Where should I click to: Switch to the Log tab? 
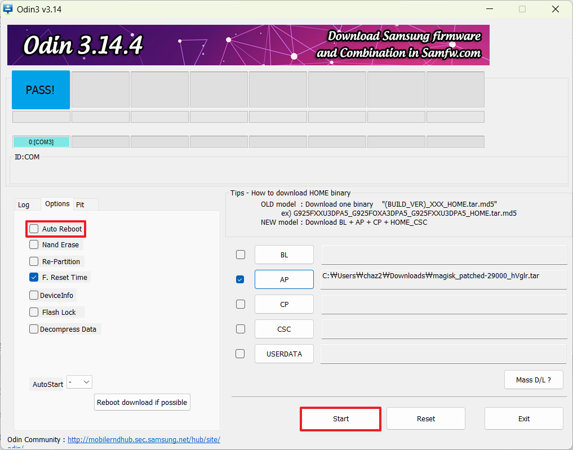(24, 204)
